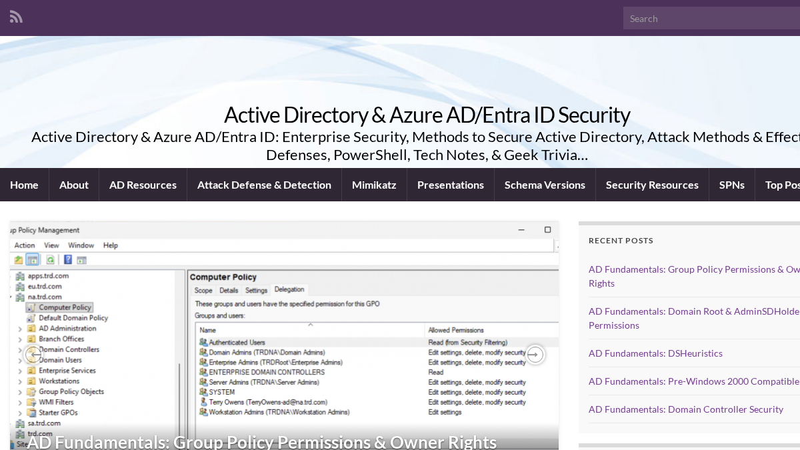Focus the Search input field
Screen dimensions: 800x450
click(x=711, y=18)
